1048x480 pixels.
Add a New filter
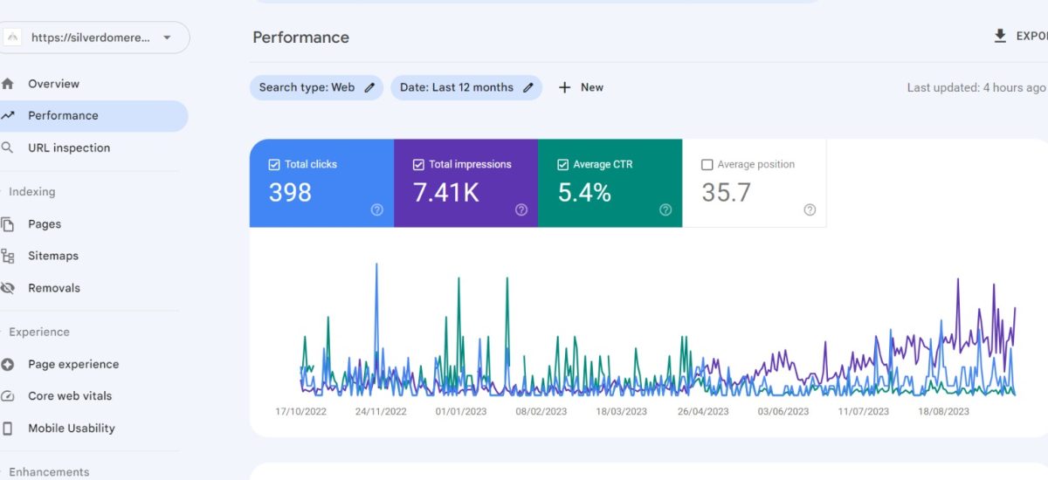coord(582,87)
